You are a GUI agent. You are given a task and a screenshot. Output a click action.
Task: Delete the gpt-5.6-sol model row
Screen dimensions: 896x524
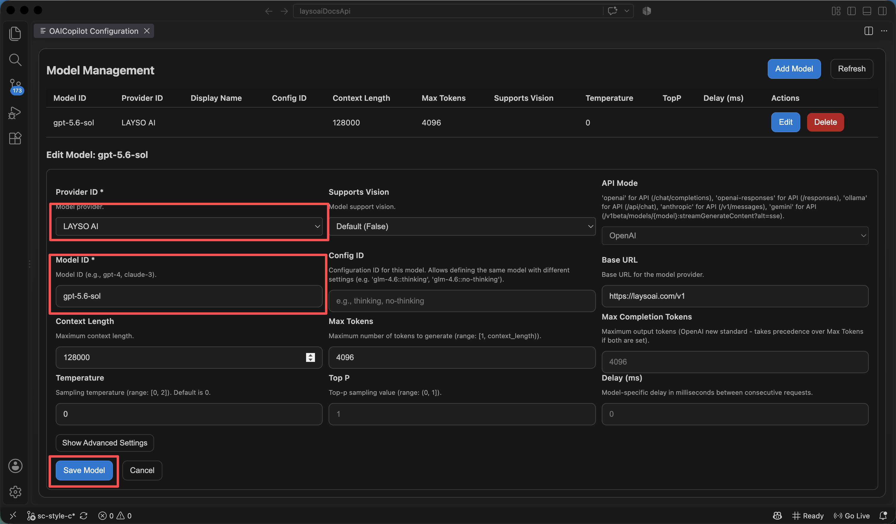[x=825, y=122]
